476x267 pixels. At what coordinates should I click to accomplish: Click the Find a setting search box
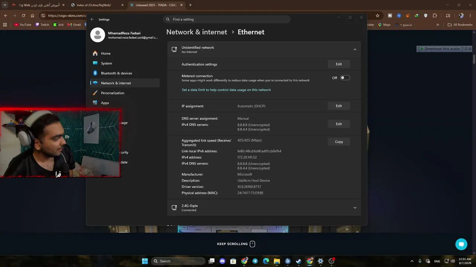point(227,19)
